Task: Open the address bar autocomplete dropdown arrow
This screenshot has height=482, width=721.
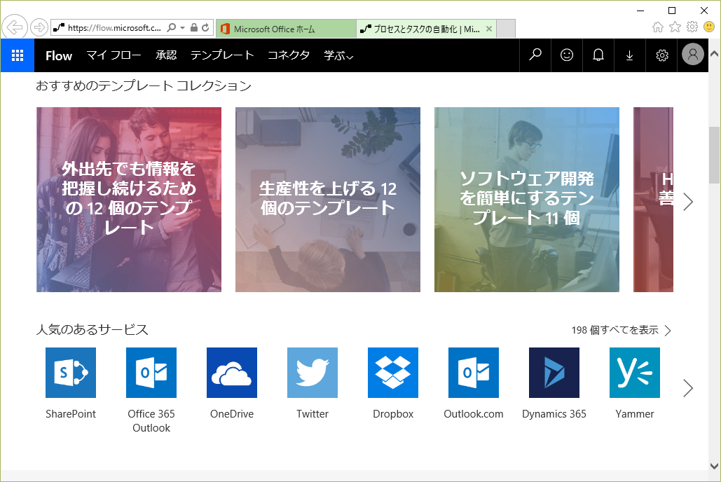Action: click(x=183, y=27)
